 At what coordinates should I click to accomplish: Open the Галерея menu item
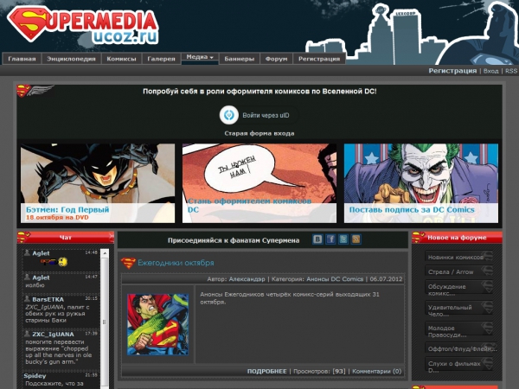coord(161,59)
